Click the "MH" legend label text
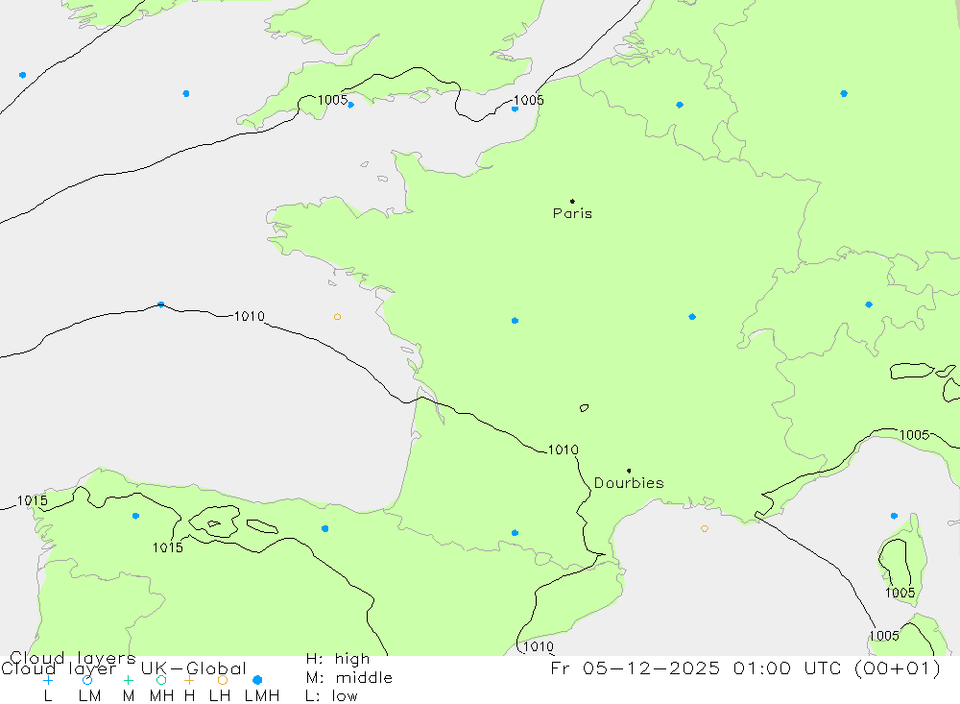The height and width of the screenshot is (704, 960). coord(161,696)
